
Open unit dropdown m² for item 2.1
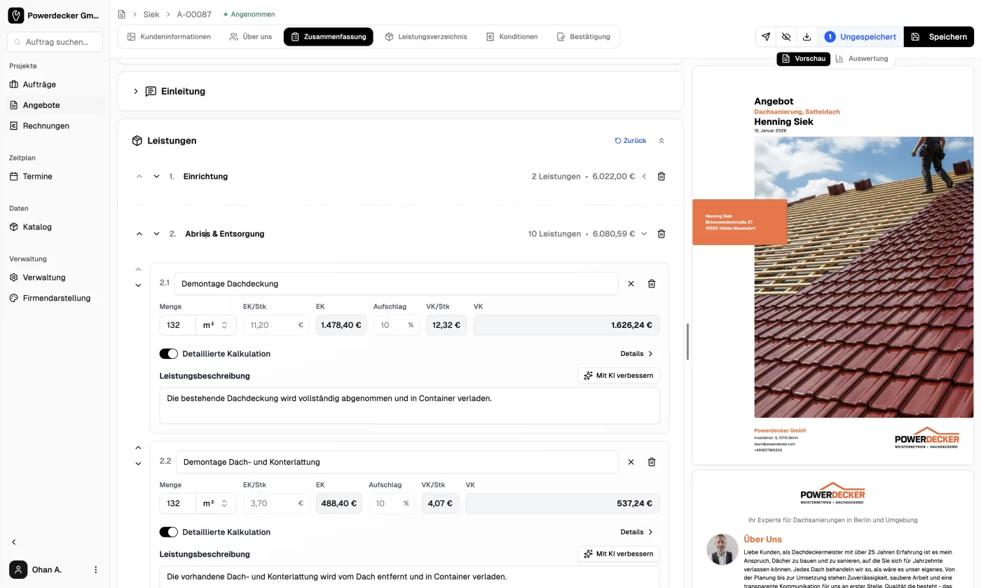coord(216,325)
